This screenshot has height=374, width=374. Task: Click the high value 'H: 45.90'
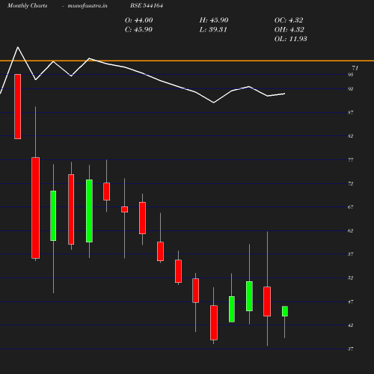pyautogui.click(x=214, y=20)
